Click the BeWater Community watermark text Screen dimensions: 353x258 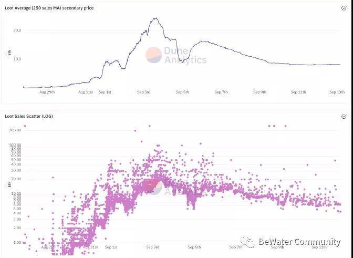click(x=299, y=242)
